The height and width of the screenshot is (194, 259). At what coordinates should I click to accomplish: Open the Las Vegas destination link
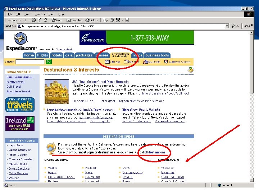92,177
